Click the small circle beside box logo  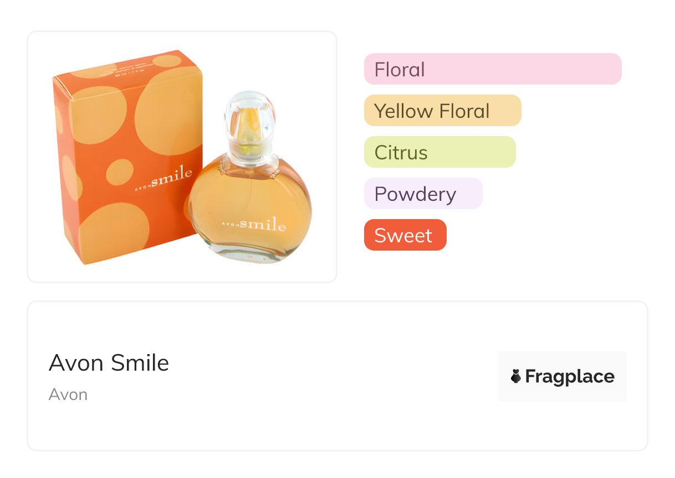(x=119, y=172)
